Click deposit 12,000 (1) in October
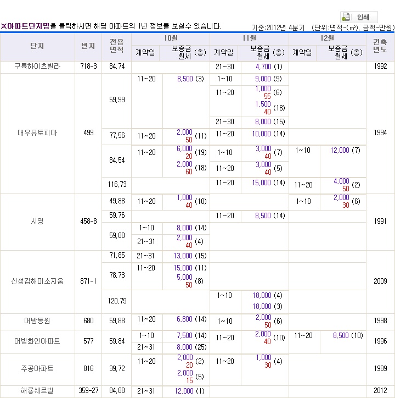The width and height of the screenshot is (395, 398). 189,391
